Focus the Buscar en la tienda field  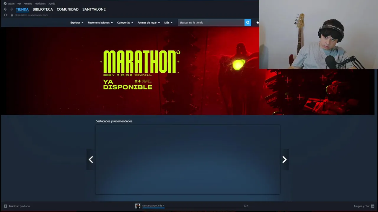tap(211, 22)
